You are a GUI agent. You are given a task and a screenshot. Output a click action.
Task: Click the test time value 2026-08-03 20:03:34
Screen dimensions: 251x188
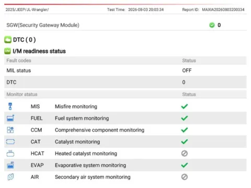coord(146,9)
